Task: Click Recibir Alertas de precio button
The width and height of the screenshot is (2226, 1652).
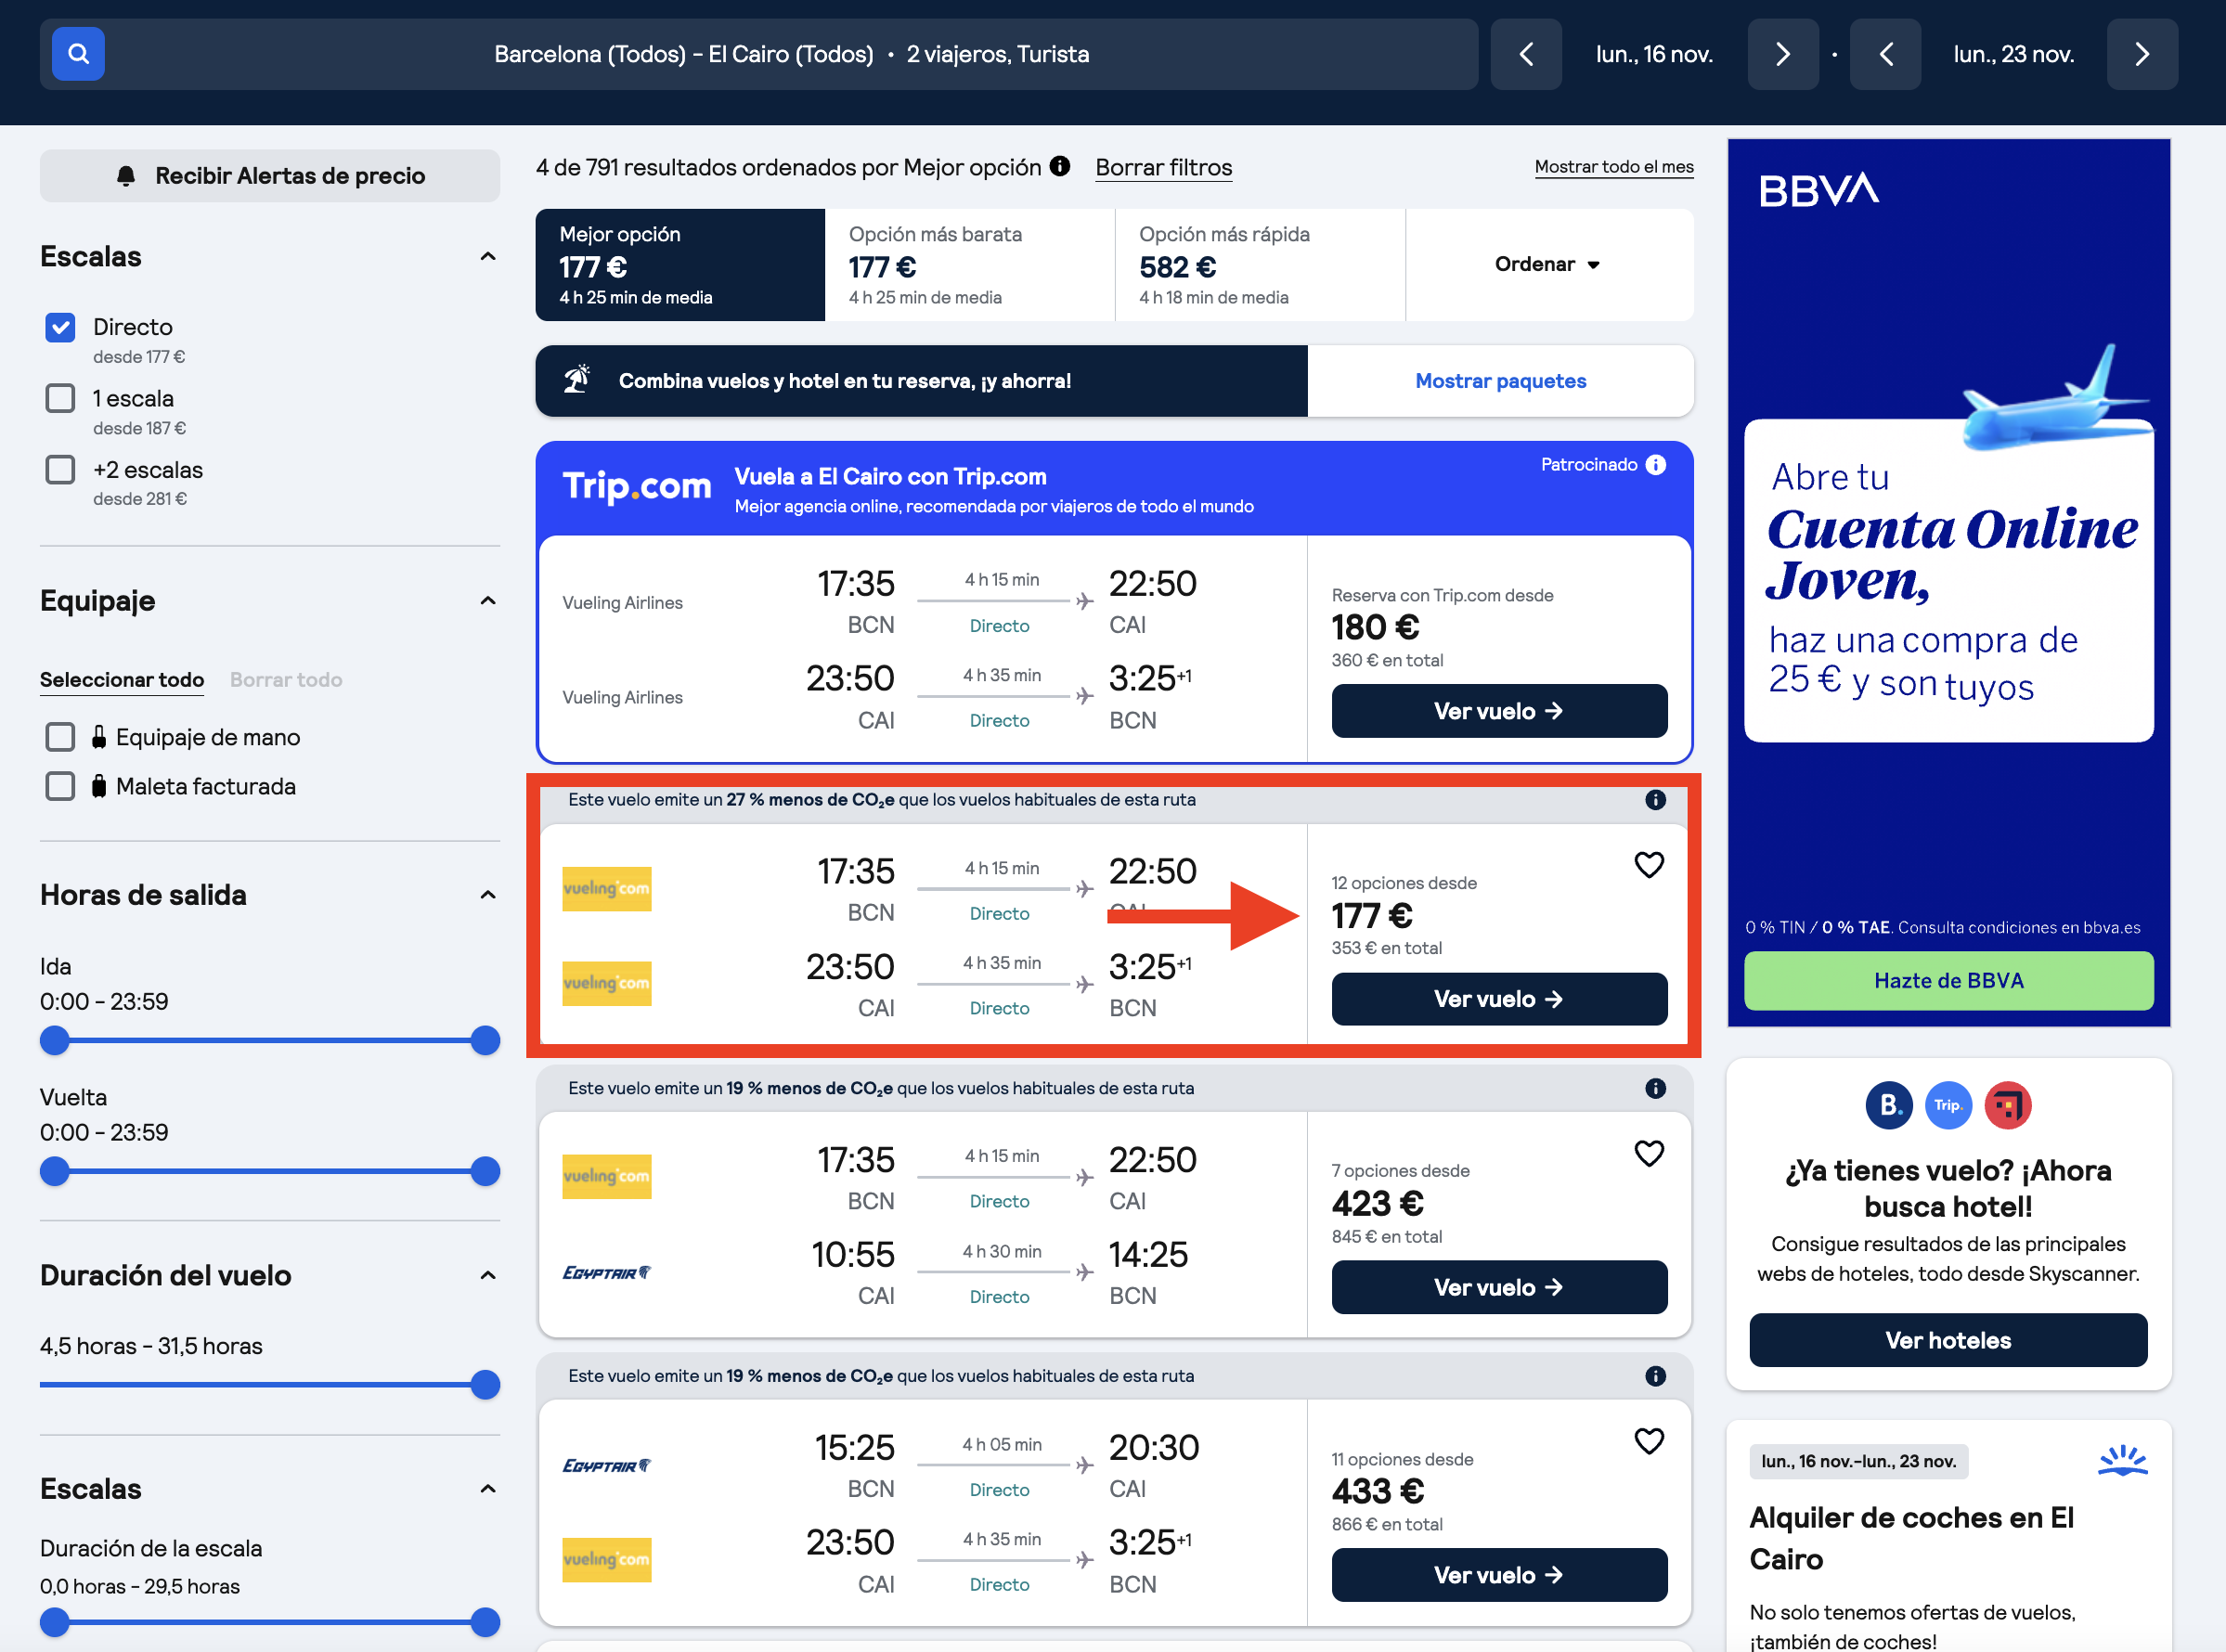Action: pos(270,176)
